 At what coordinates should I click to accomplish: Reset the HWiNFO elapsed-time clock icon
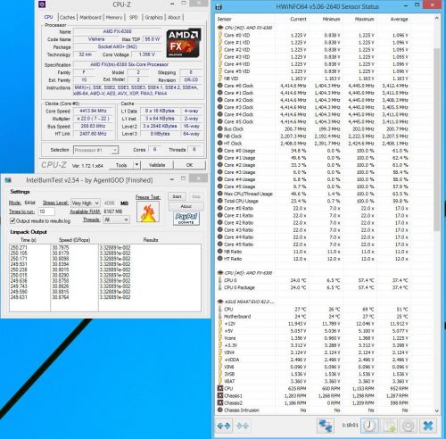(369, 426)
